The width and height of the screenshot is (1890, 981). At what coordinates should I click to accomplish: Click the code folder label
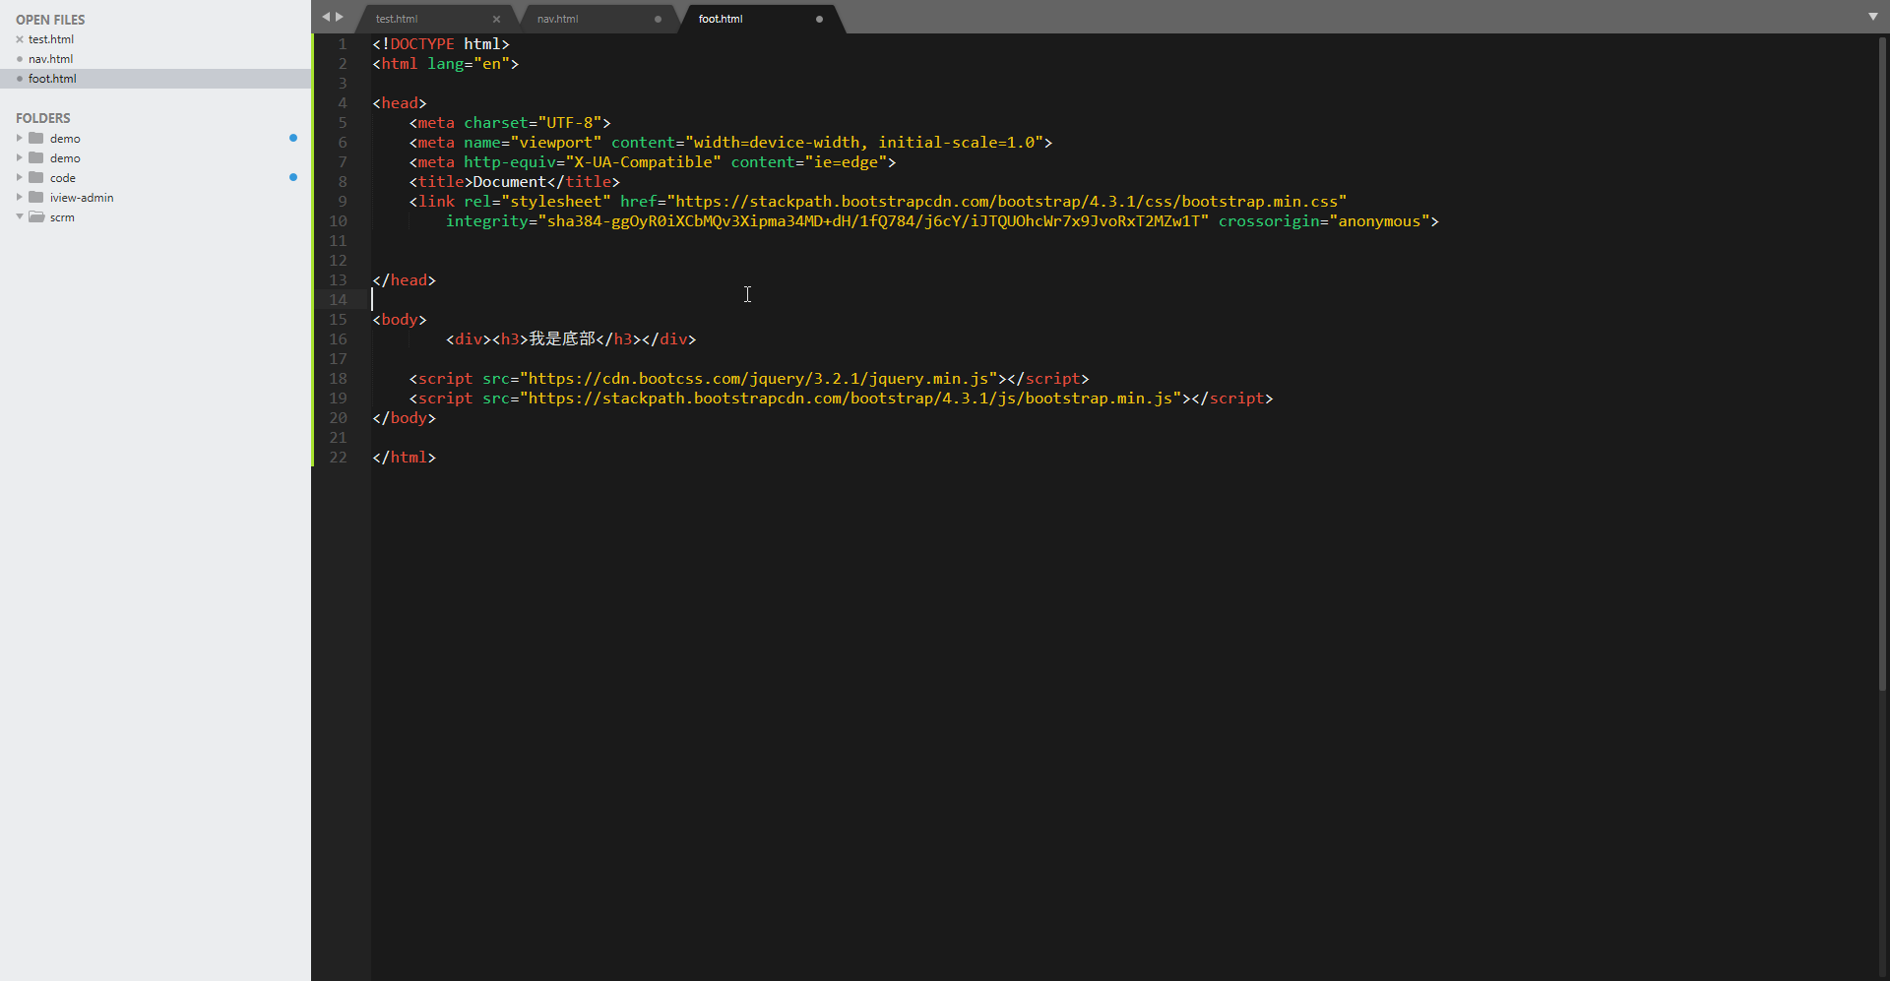coord(63,178)
